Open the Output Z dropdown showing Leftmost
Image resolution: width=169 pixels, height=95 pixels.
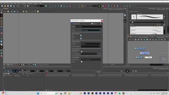[x=91, y=44]
